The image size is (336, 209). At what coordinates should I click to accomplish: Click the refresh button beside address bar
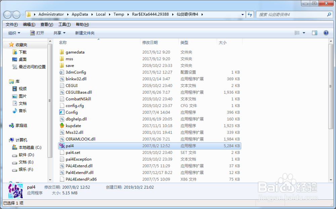pos(250,14)
